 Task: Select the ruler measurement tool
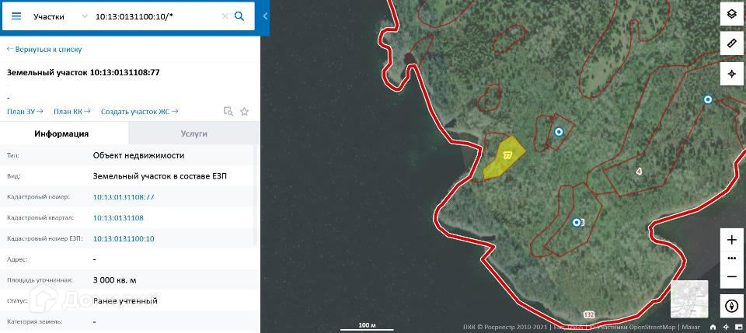click(x=732, y=43)
